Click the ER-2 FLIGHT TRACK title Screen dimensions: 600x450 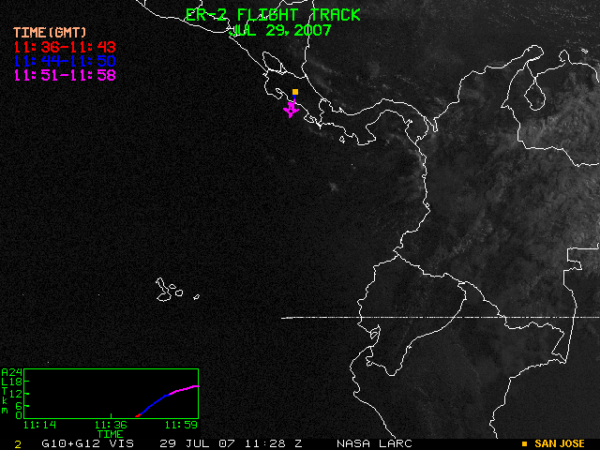tap(272, 14)
